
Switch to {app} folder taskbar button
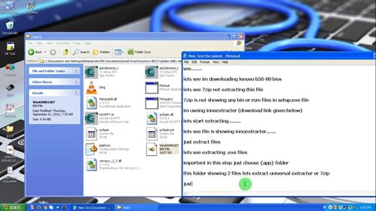point(136,207)
